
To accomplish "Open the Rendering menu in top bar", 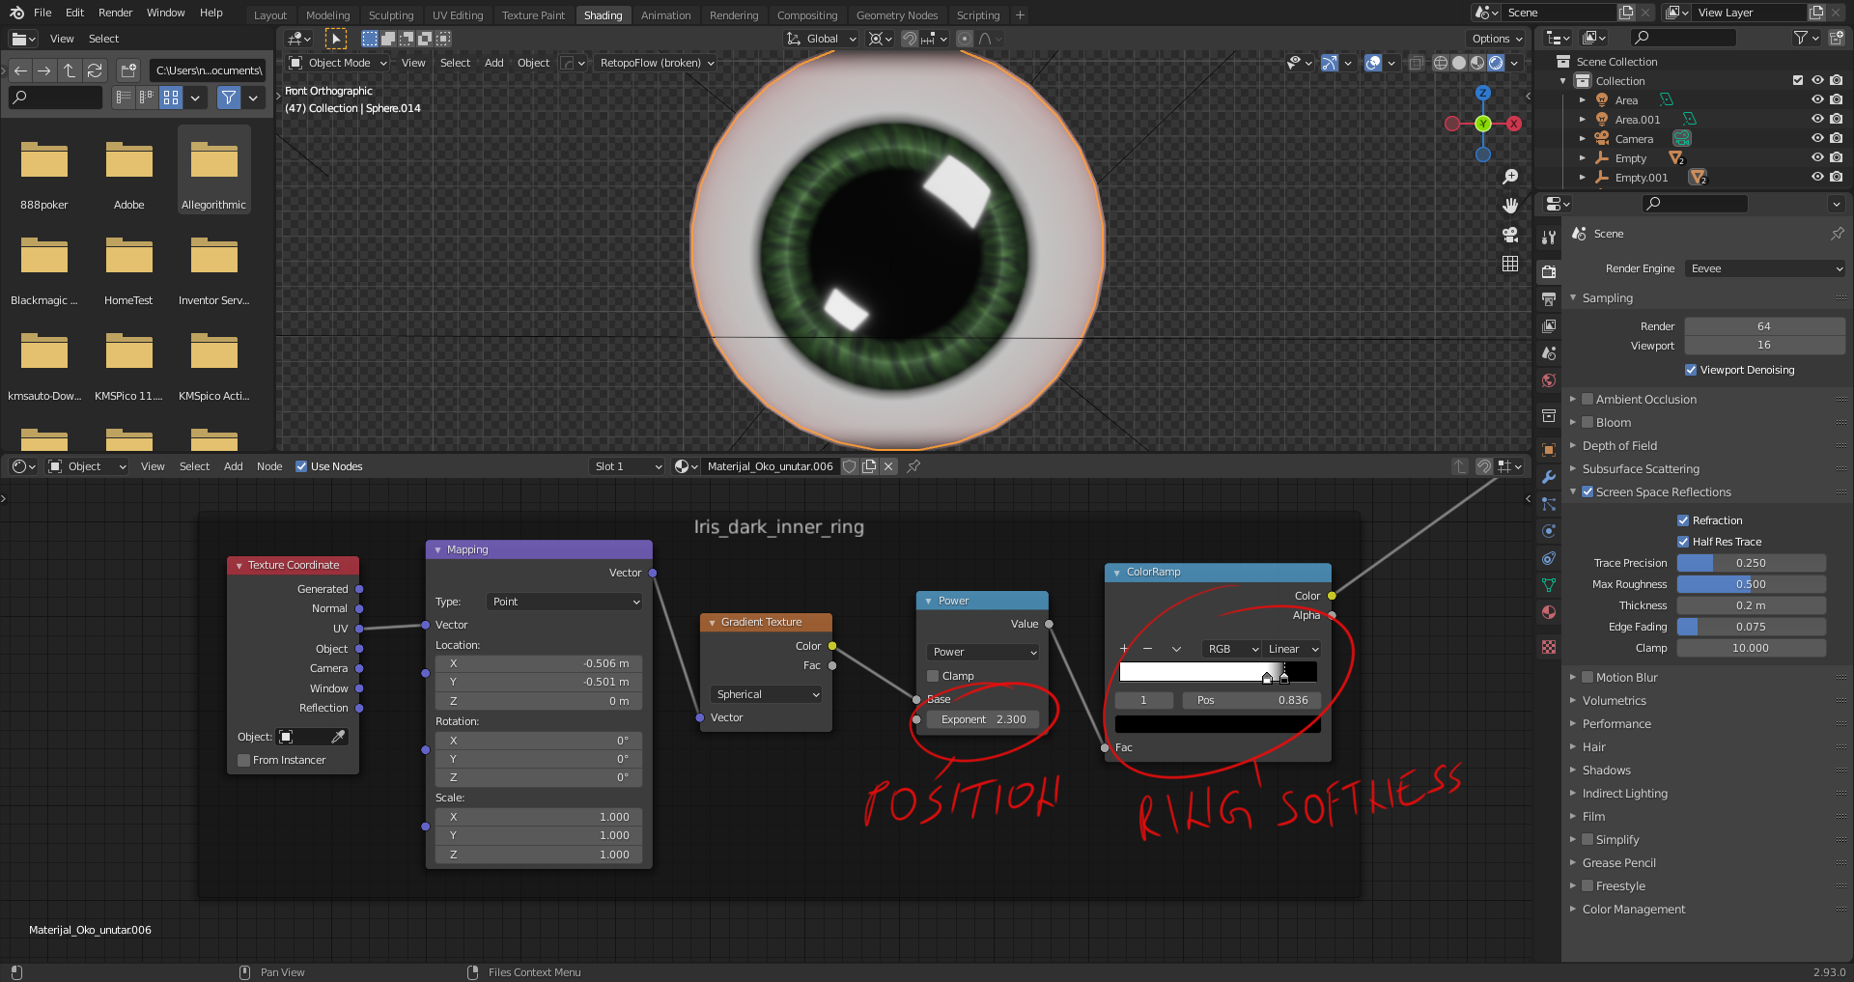I will pos(734,14).
